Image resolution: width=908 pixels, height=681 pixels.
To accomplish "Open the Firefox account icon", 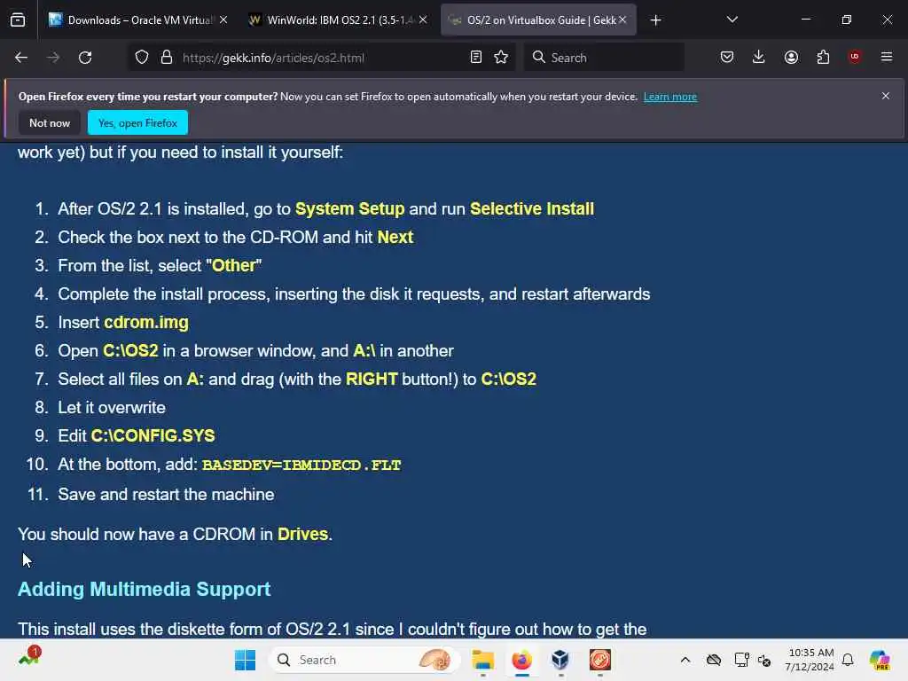I will point(791,57).
